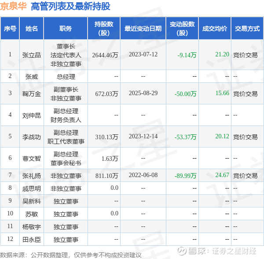Click the 成交均价 column header
Image resolution: width=264 pixels, height=259 pixels.
pyautogui.click(x=215, y=28)
